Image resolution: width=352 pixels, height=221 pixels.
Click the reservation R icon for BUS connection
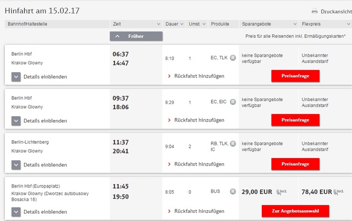point(233,192)
